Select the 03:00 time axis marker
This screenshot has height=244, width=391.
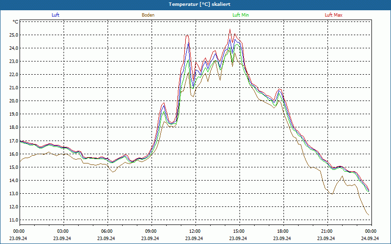click(63, 231)
